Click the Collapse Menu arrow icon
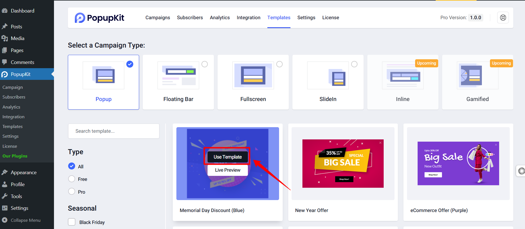Screen dimensions: 525x229 point(4,220)
